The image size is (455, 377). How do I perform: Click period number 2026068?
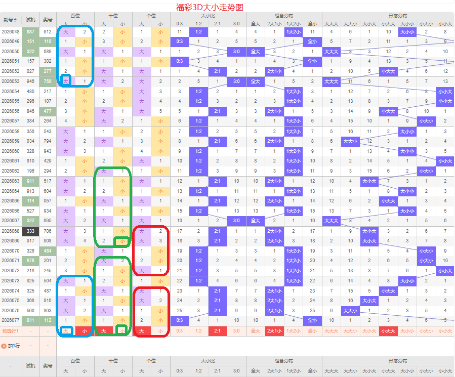(x=11, y=231)
